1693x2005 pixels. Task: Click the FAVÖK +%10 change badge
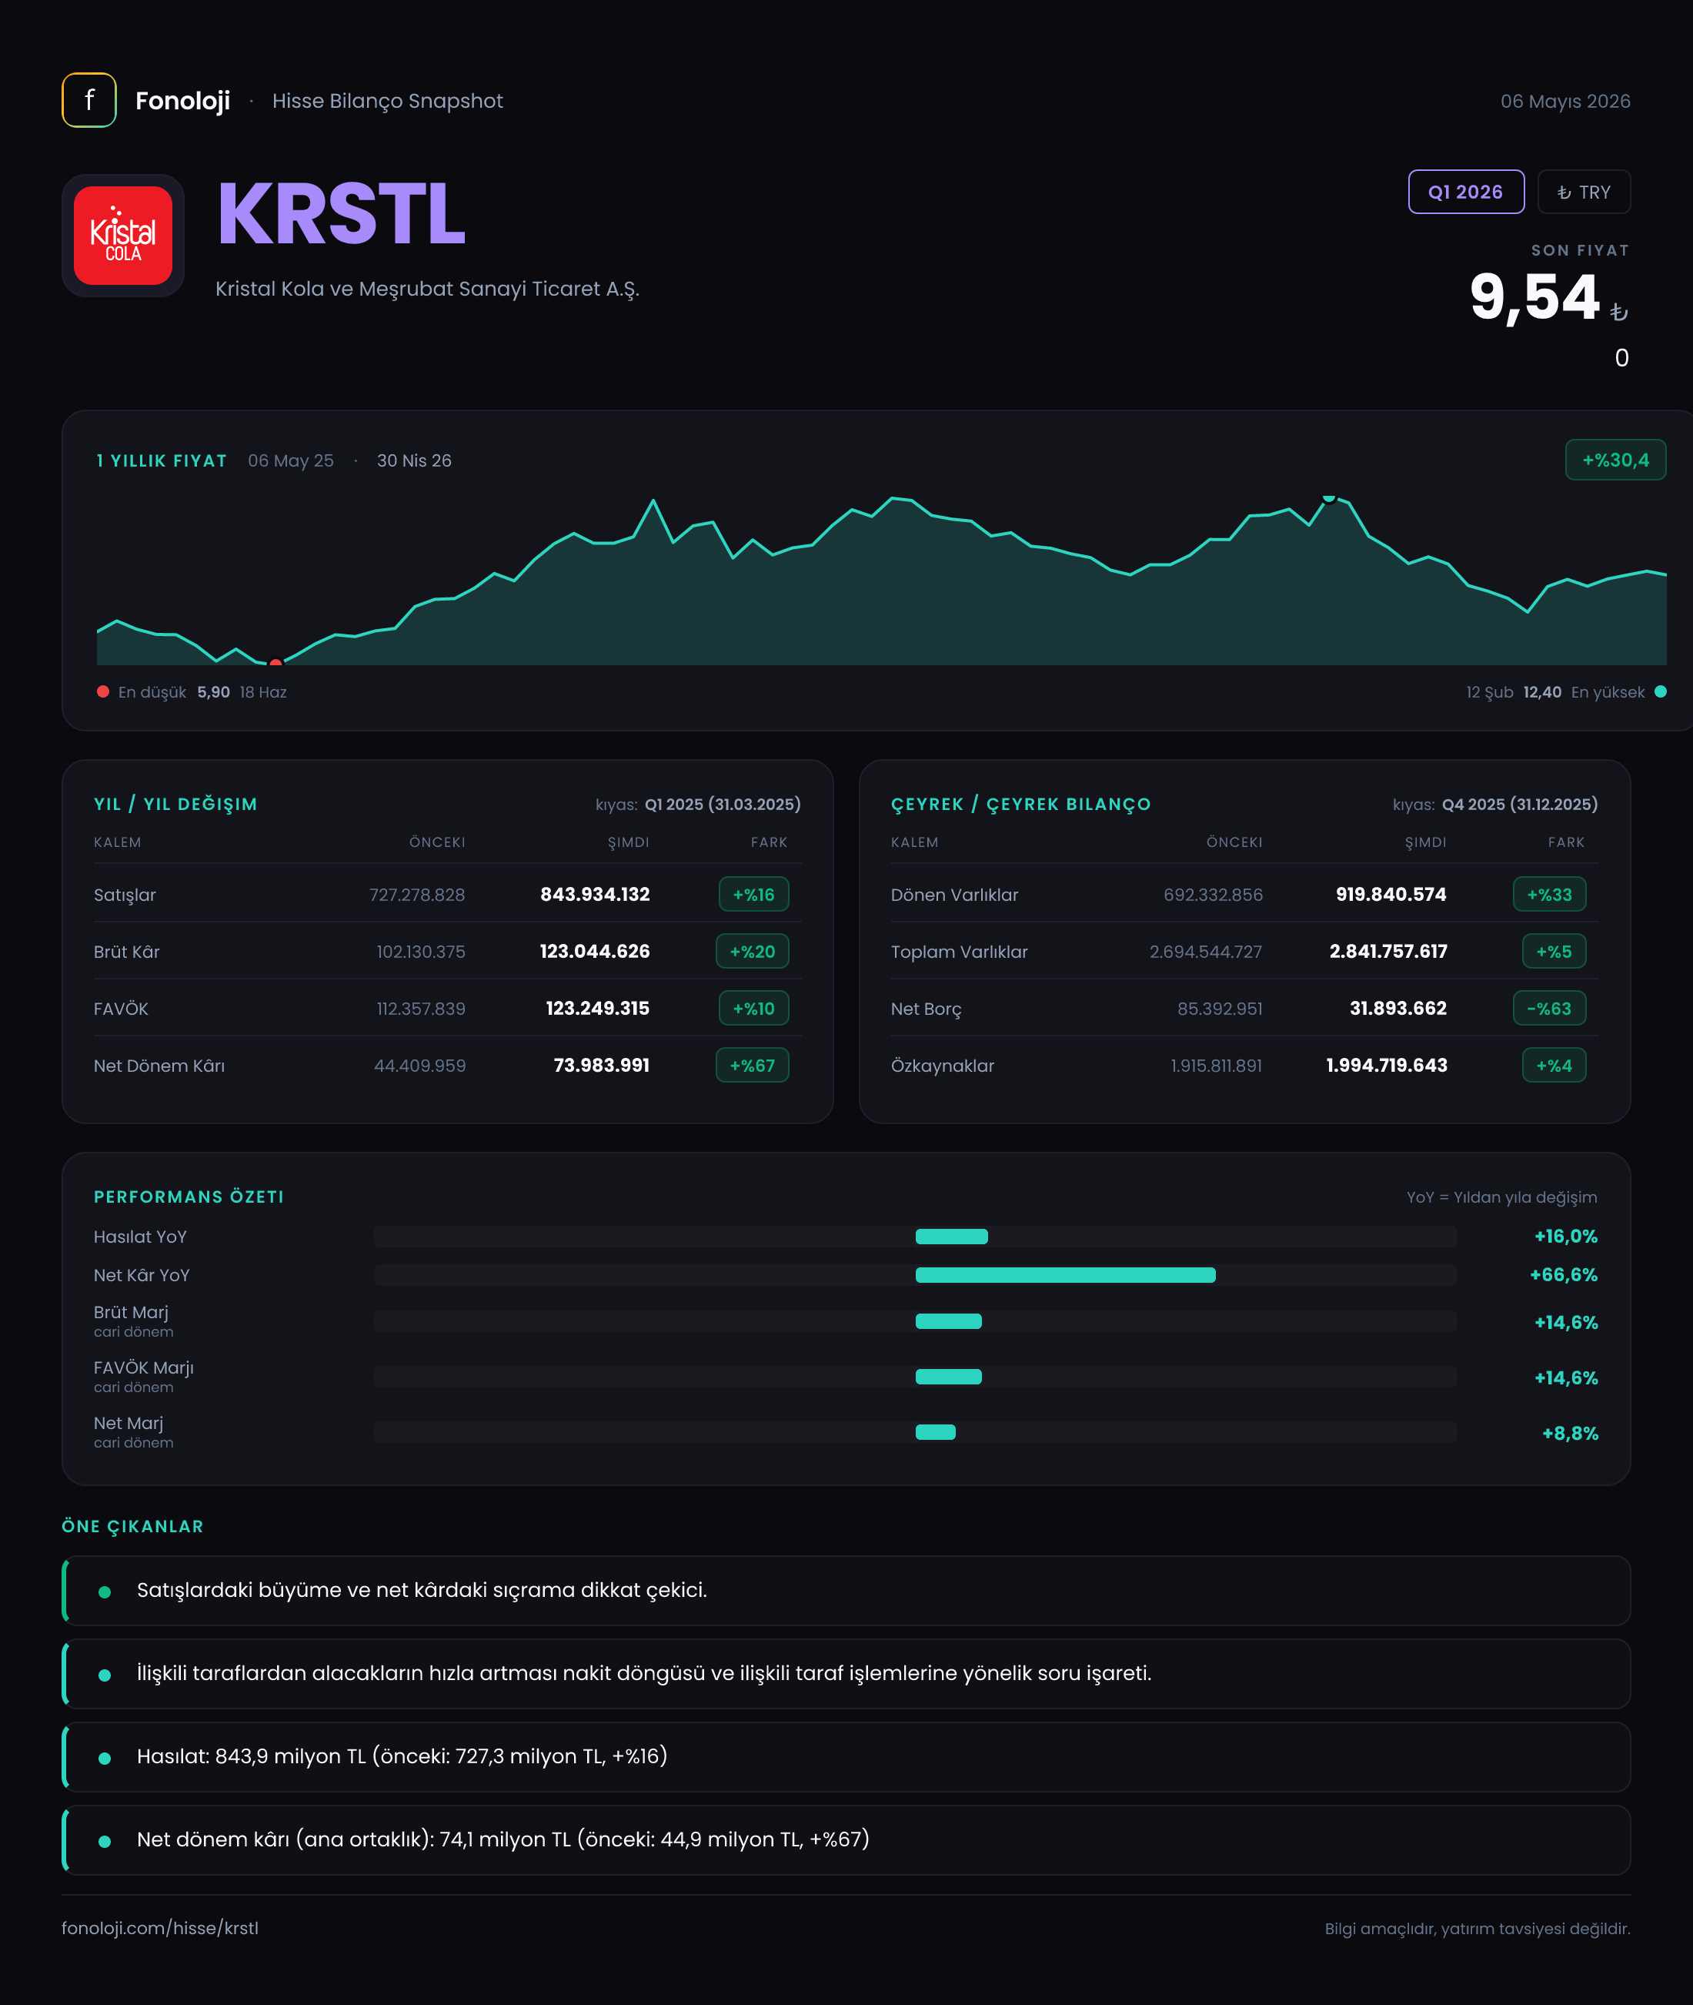click(x=753, y=1008)
